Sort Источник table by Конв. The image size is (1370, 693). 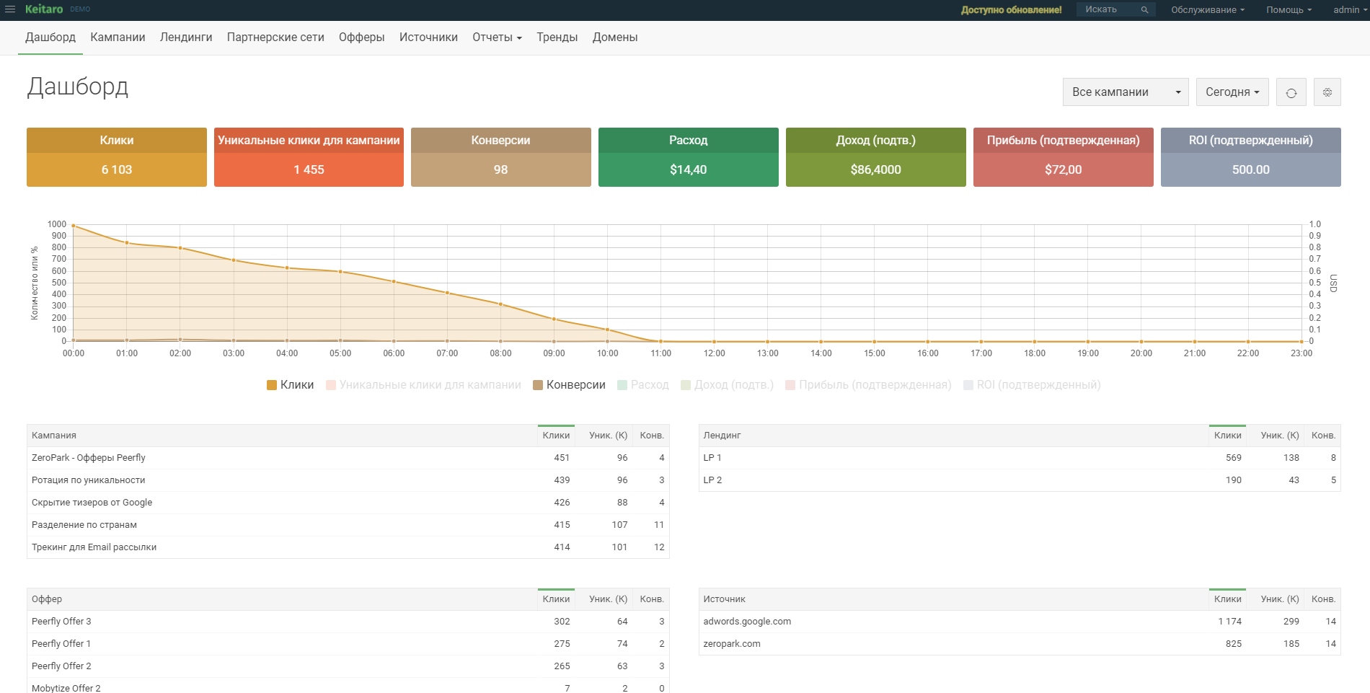1323,599
